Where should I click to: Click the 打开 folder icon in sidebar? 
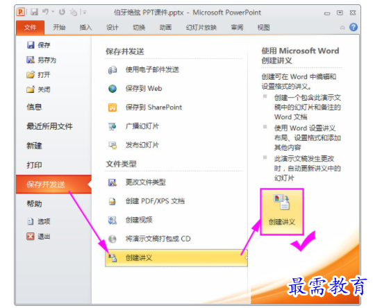click(31, 75)
